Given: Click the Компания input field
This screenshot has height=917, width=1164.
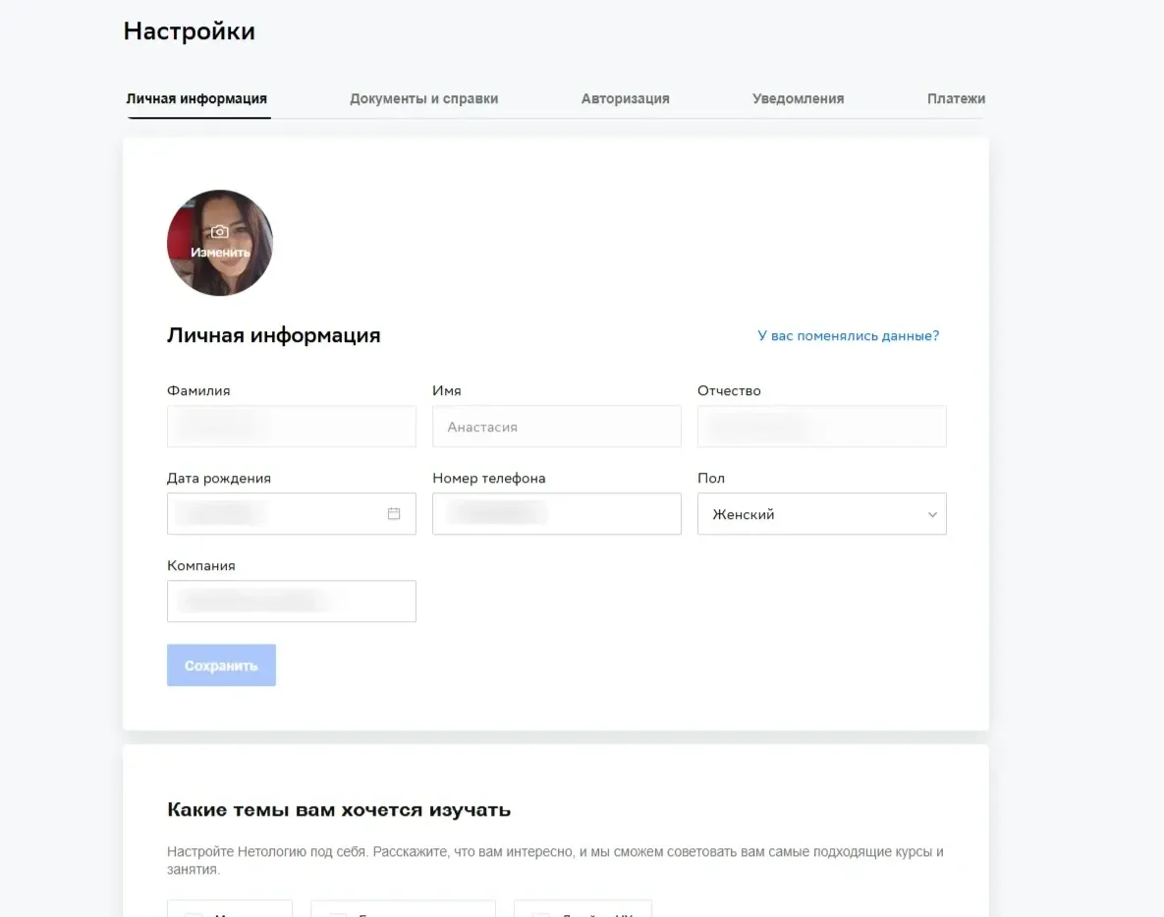Looking at the screenshot, I should point(292,602).
